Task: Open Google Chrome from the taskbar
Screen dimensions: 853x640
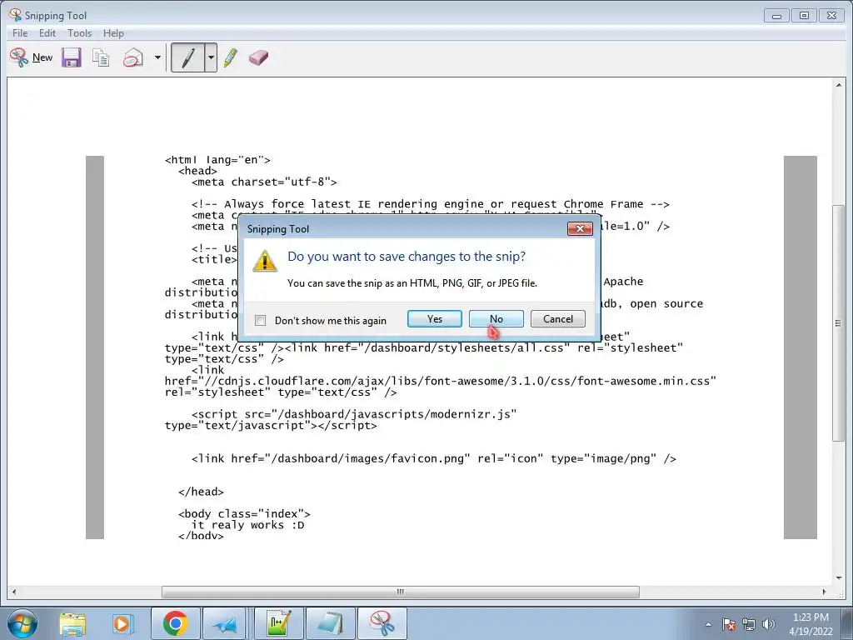Action: tap(175, 623)
